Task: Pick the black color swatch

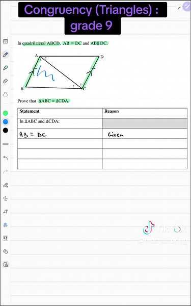Action: 6,131
